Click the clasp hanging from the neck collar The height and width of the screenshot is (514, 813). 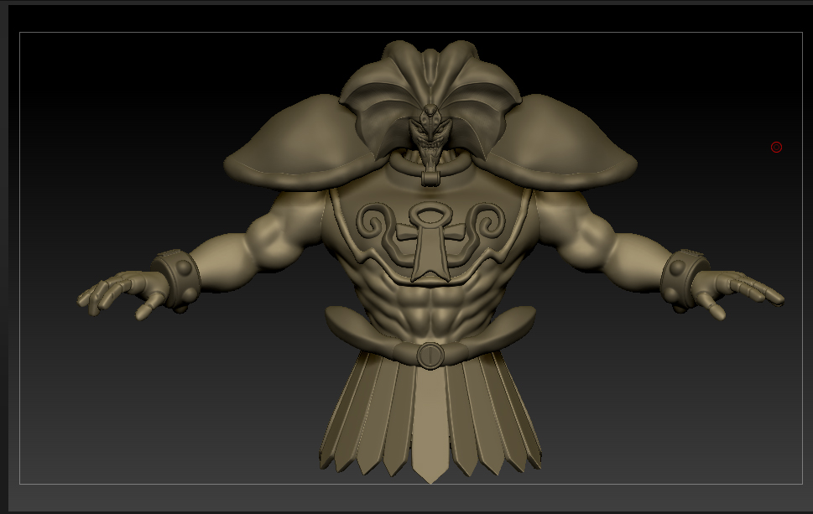430,179
